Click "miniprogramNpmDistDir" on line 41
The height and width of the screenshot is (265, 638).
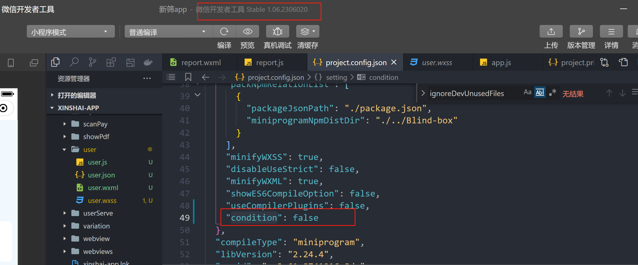click(305, 120)
